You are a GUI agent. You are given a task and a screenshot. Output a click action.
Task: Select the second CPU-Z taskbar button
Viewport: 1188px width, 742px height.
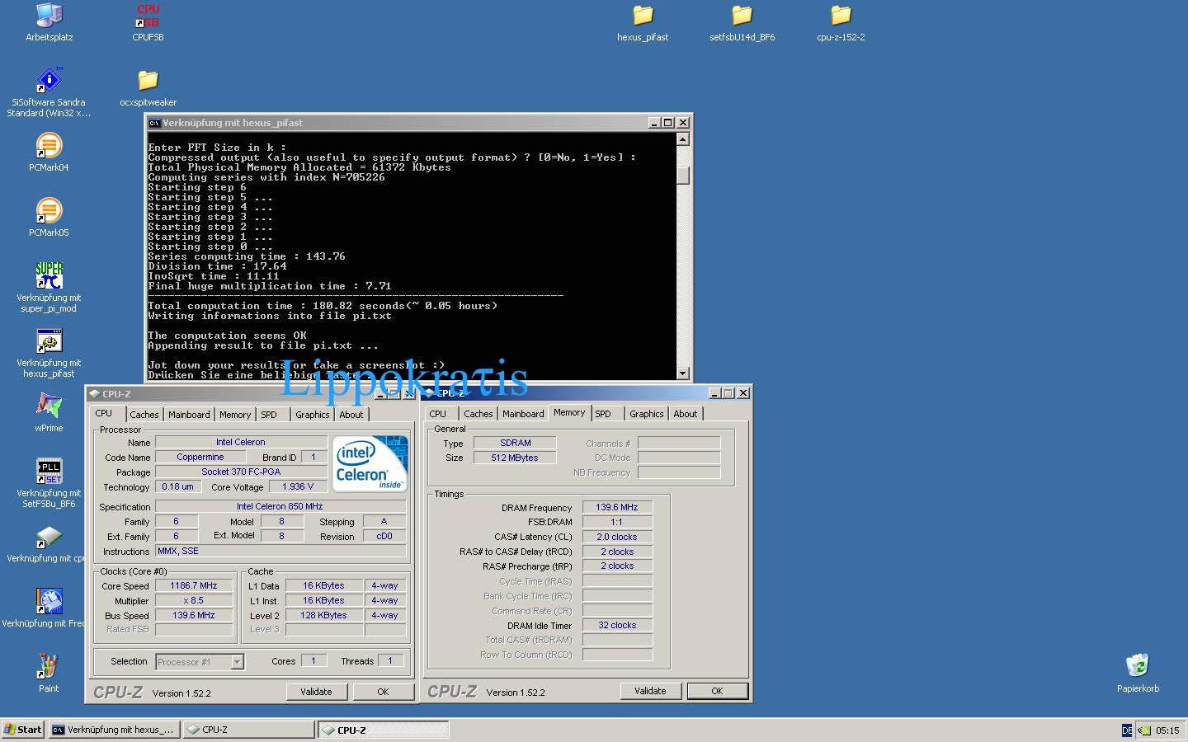384,730
